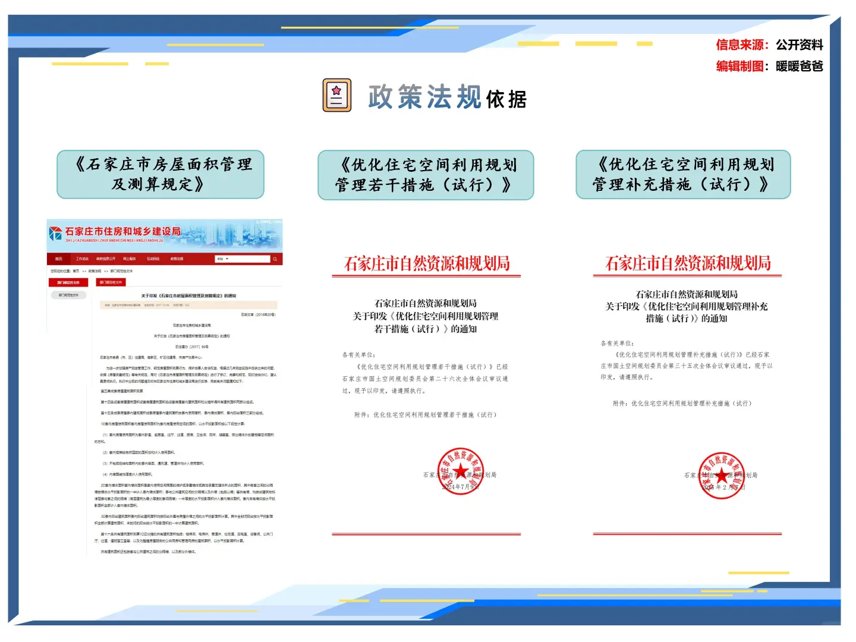Screen dimensions: 856x642
Task: Open the 首页 nav menu item
Action: (59, 259)
